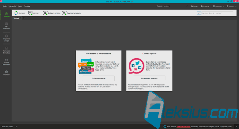Open Private Messages in the sidebar
This screenshot has width=239, height=129.
point(6,62)
